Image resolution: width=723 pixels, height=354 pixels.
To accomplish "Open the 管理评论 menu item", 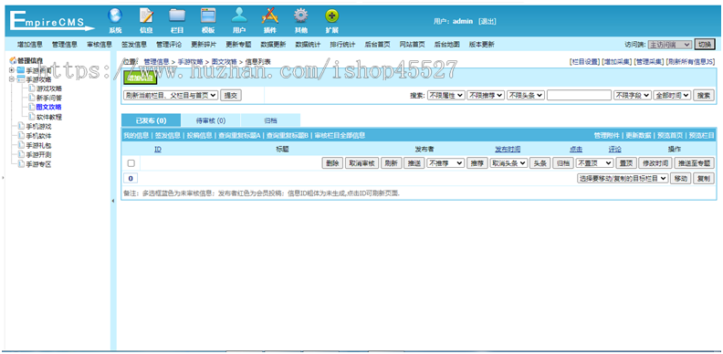I will point(169,45).
